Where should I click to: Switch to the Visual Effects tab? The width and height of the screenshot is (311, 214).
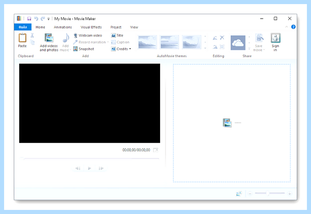coord(91,27)
